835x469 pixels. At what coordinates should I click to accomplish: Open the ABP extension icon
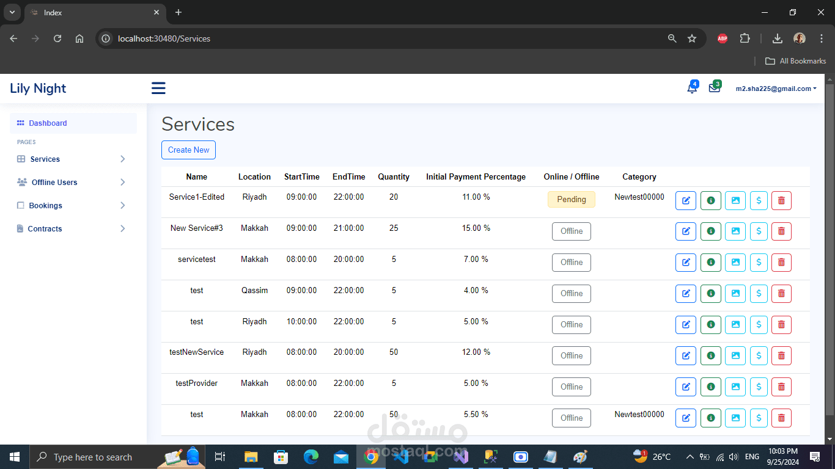(x=722, y=38)
